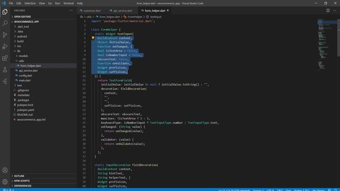This screenshot has width=340, height=191.
Task: Open the Manage gear icon
Action: [x=5, y=181]
